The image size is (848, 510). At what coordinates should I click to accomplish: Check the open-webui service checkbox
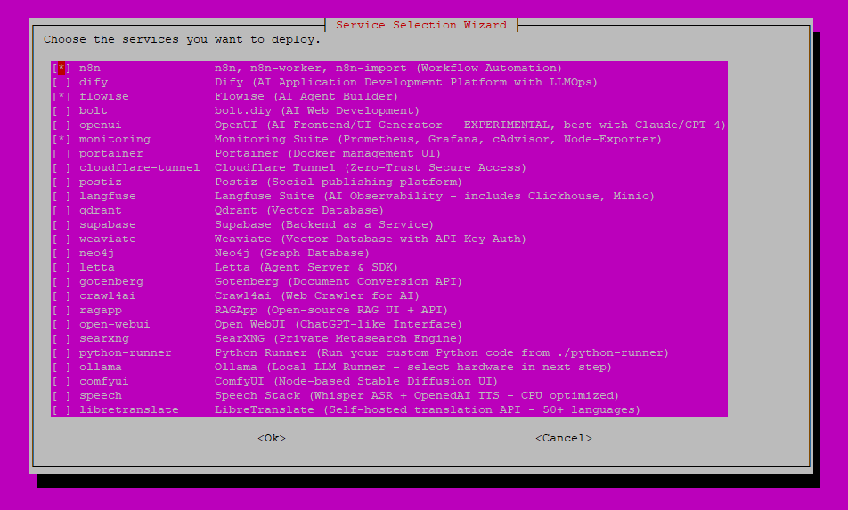click(61, 324)
